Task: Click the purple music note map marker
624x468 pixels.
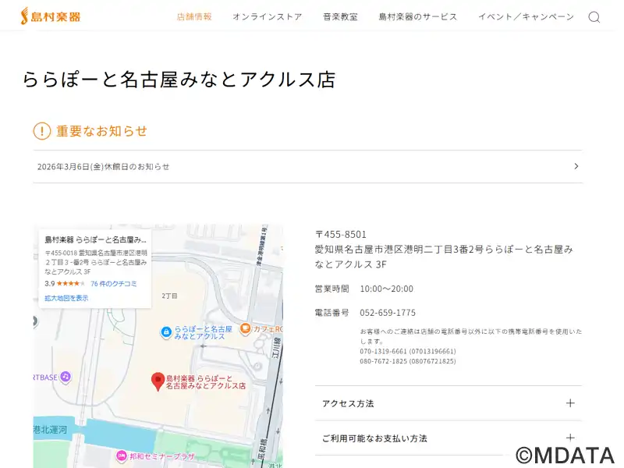Action: coord(66,377)
